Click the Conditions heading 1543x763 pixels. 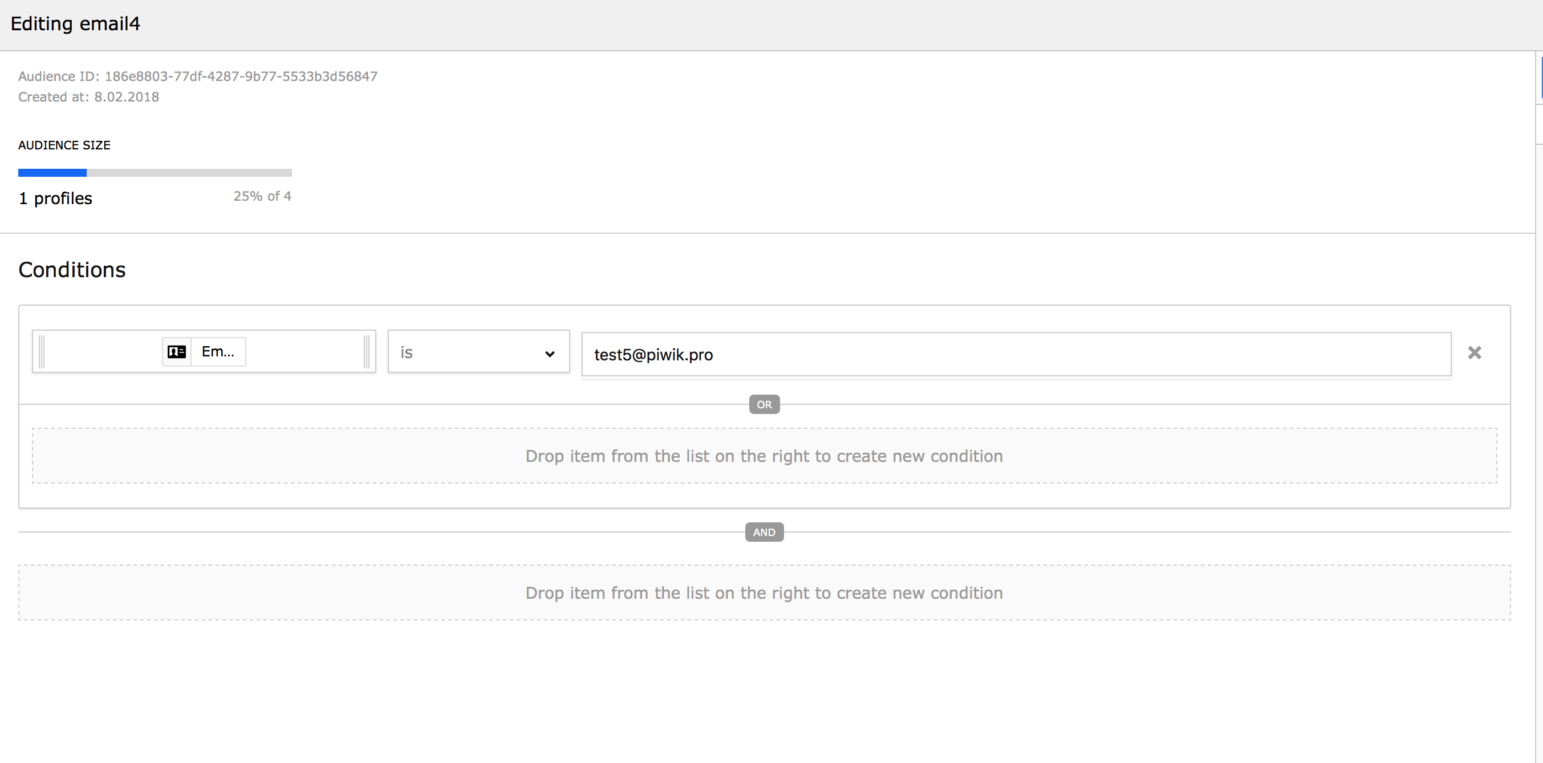point(72,270)
